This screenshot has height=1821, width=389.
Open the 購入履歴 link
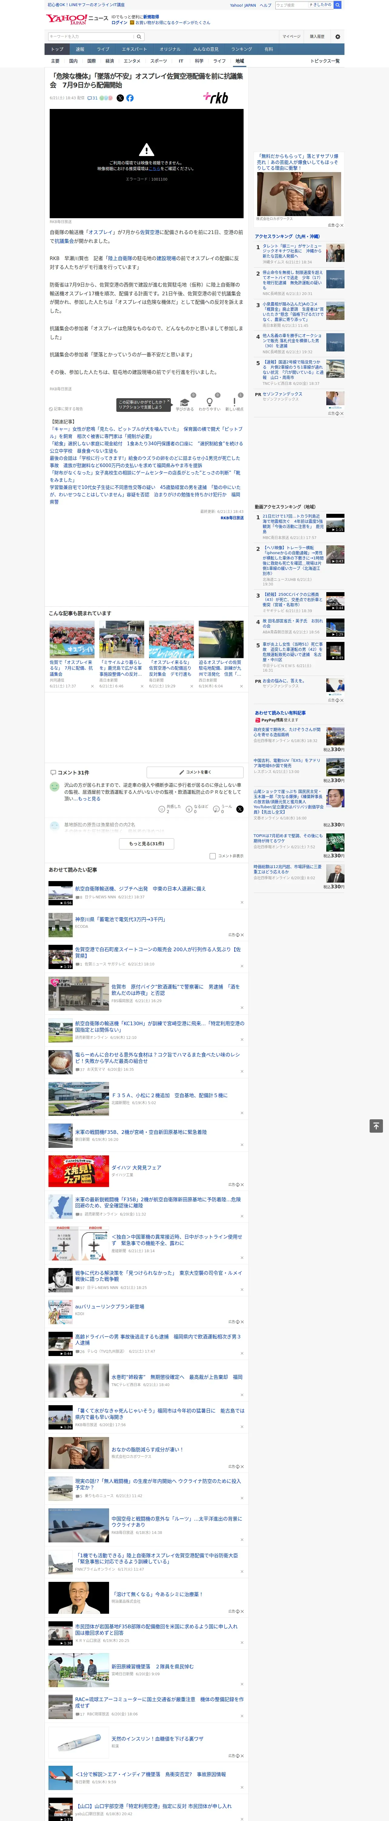317,36
